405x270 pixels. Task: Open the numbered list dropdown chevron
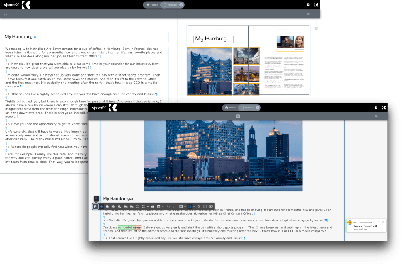148,206
